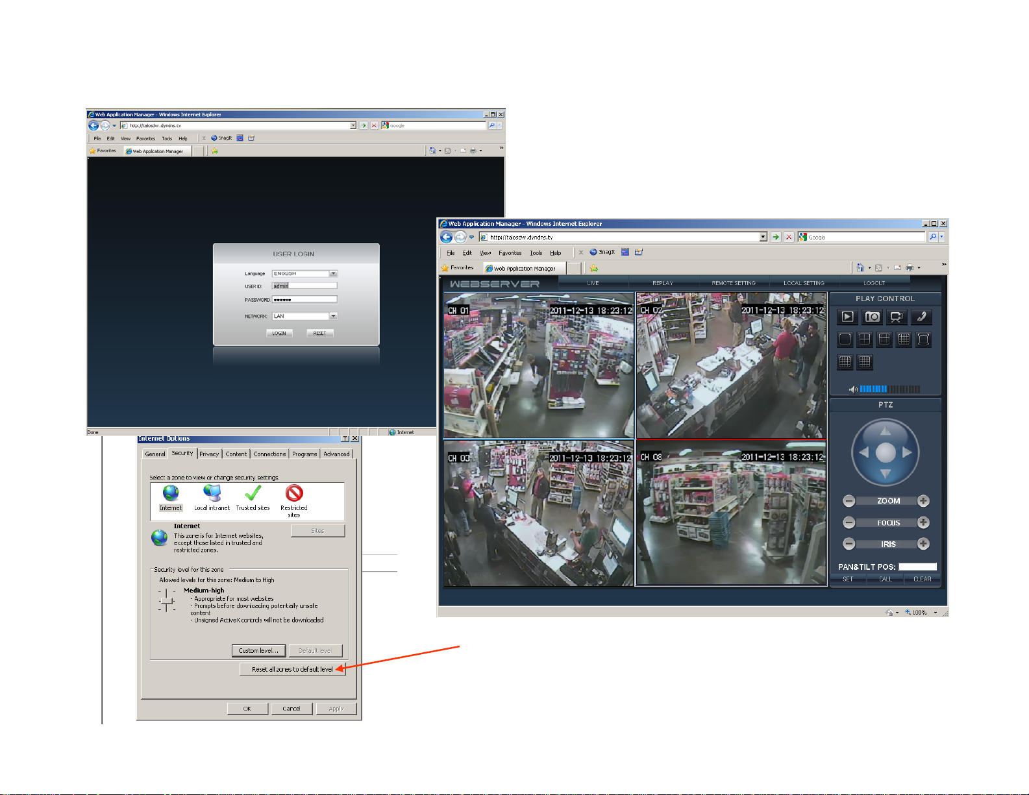Click the SnagIt toolbar button in front browser

602,252
